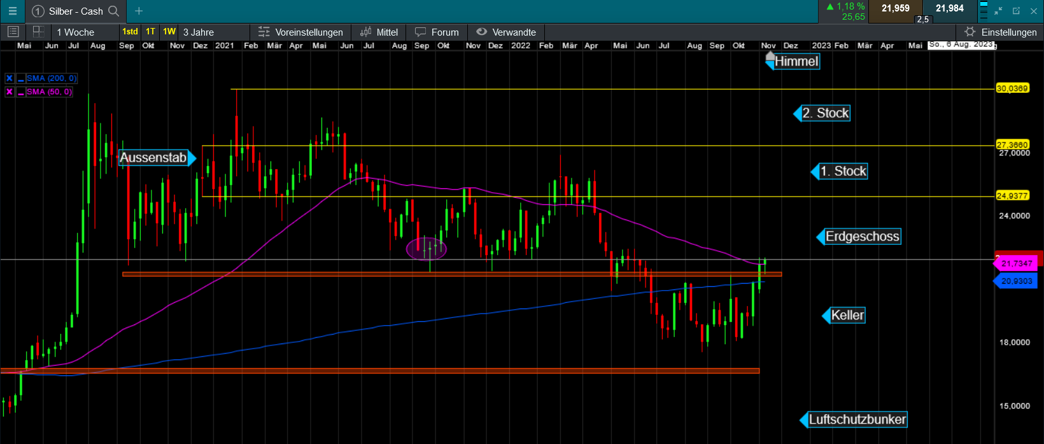The width and height of the screenshot is (1044, 444).
Task: Click the 2021 label on time axis
Action: pyautogui.click(x=224, y=46)
